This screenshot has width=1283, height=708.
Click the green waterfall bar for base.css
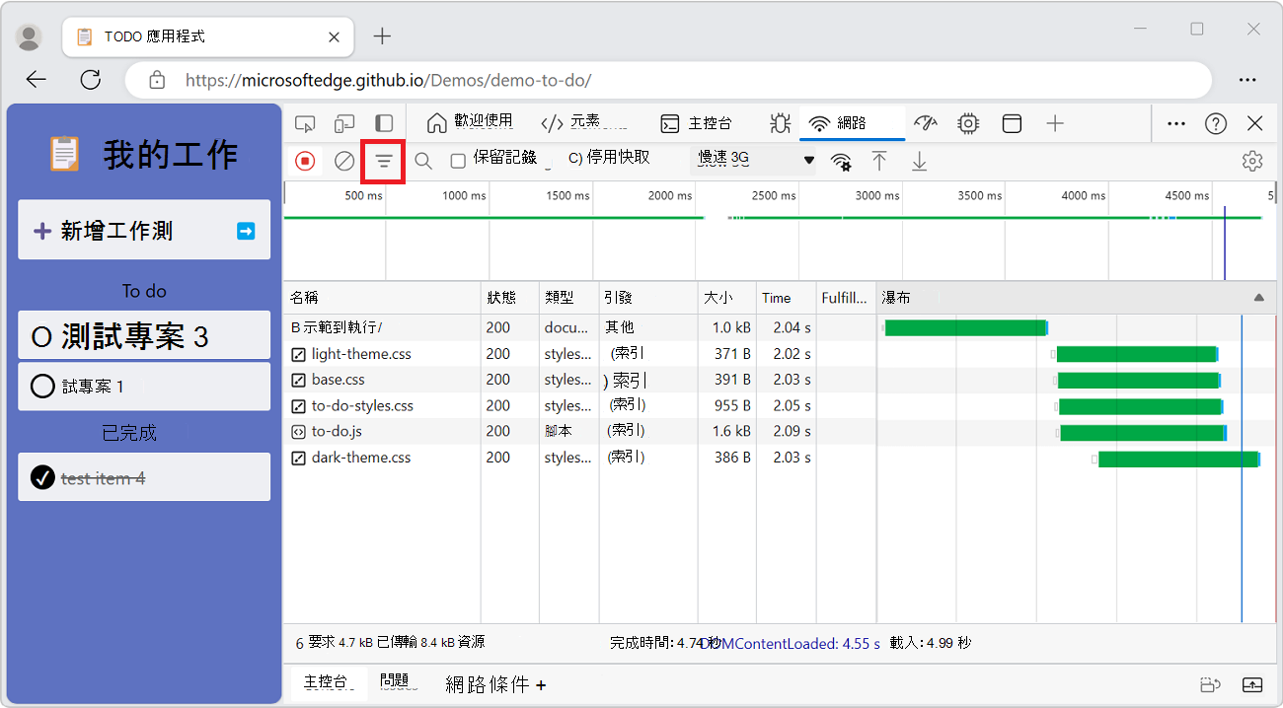point(1135,380)
